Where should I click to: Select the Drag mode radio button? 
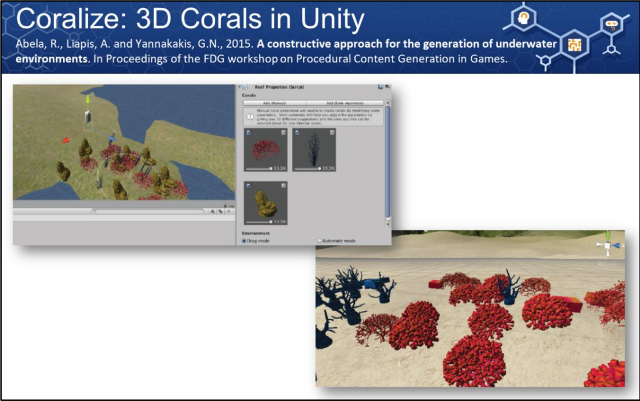click(244, 241)
